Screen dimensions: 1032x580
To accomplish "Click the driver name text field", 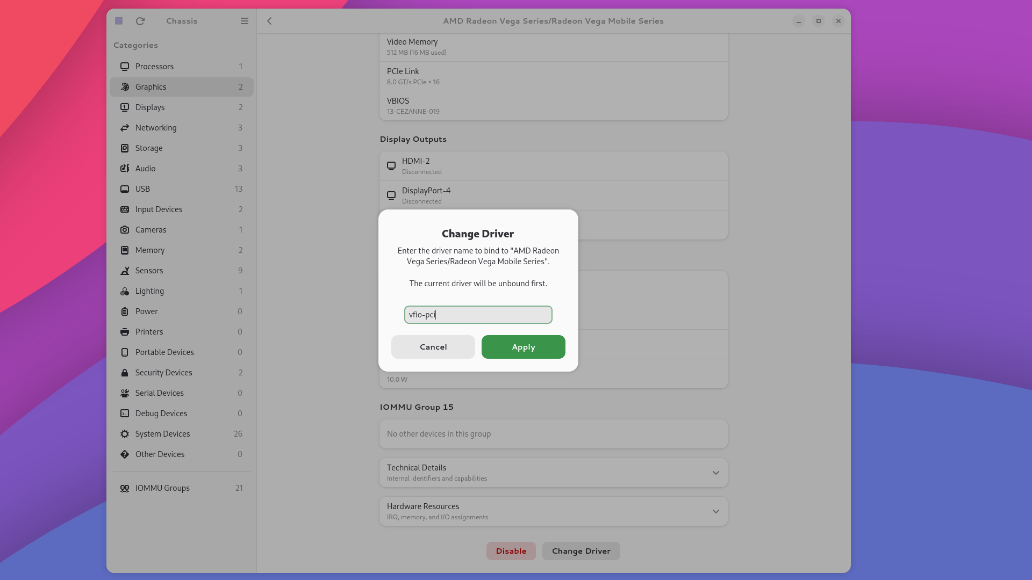I will [478, 315].
